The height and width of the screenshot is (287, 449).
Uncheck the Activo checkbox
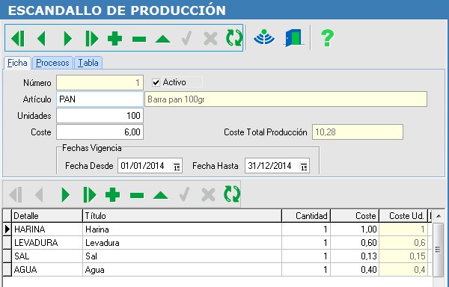pos(156,83)
